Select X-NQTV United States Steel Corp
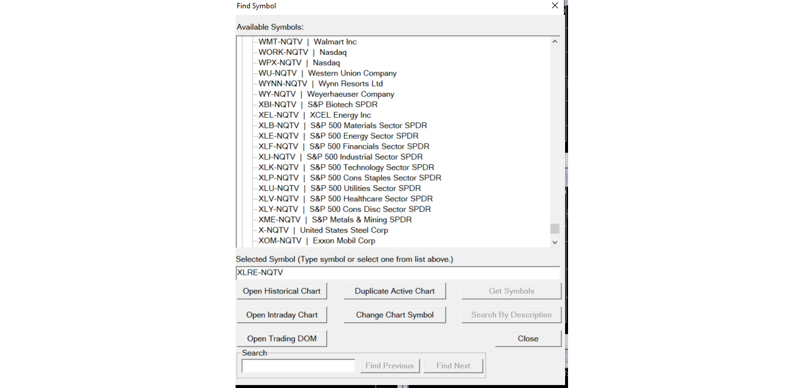Viewport: 803px width, 388px height. [323, 230]
